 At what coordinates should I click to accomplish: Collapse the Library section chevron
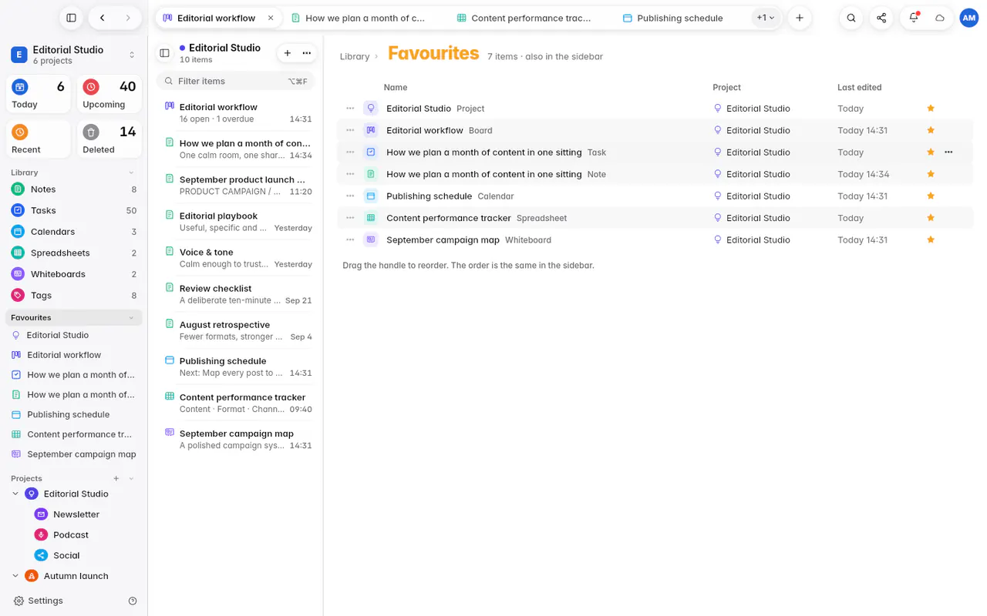click(x=131, y=172)
